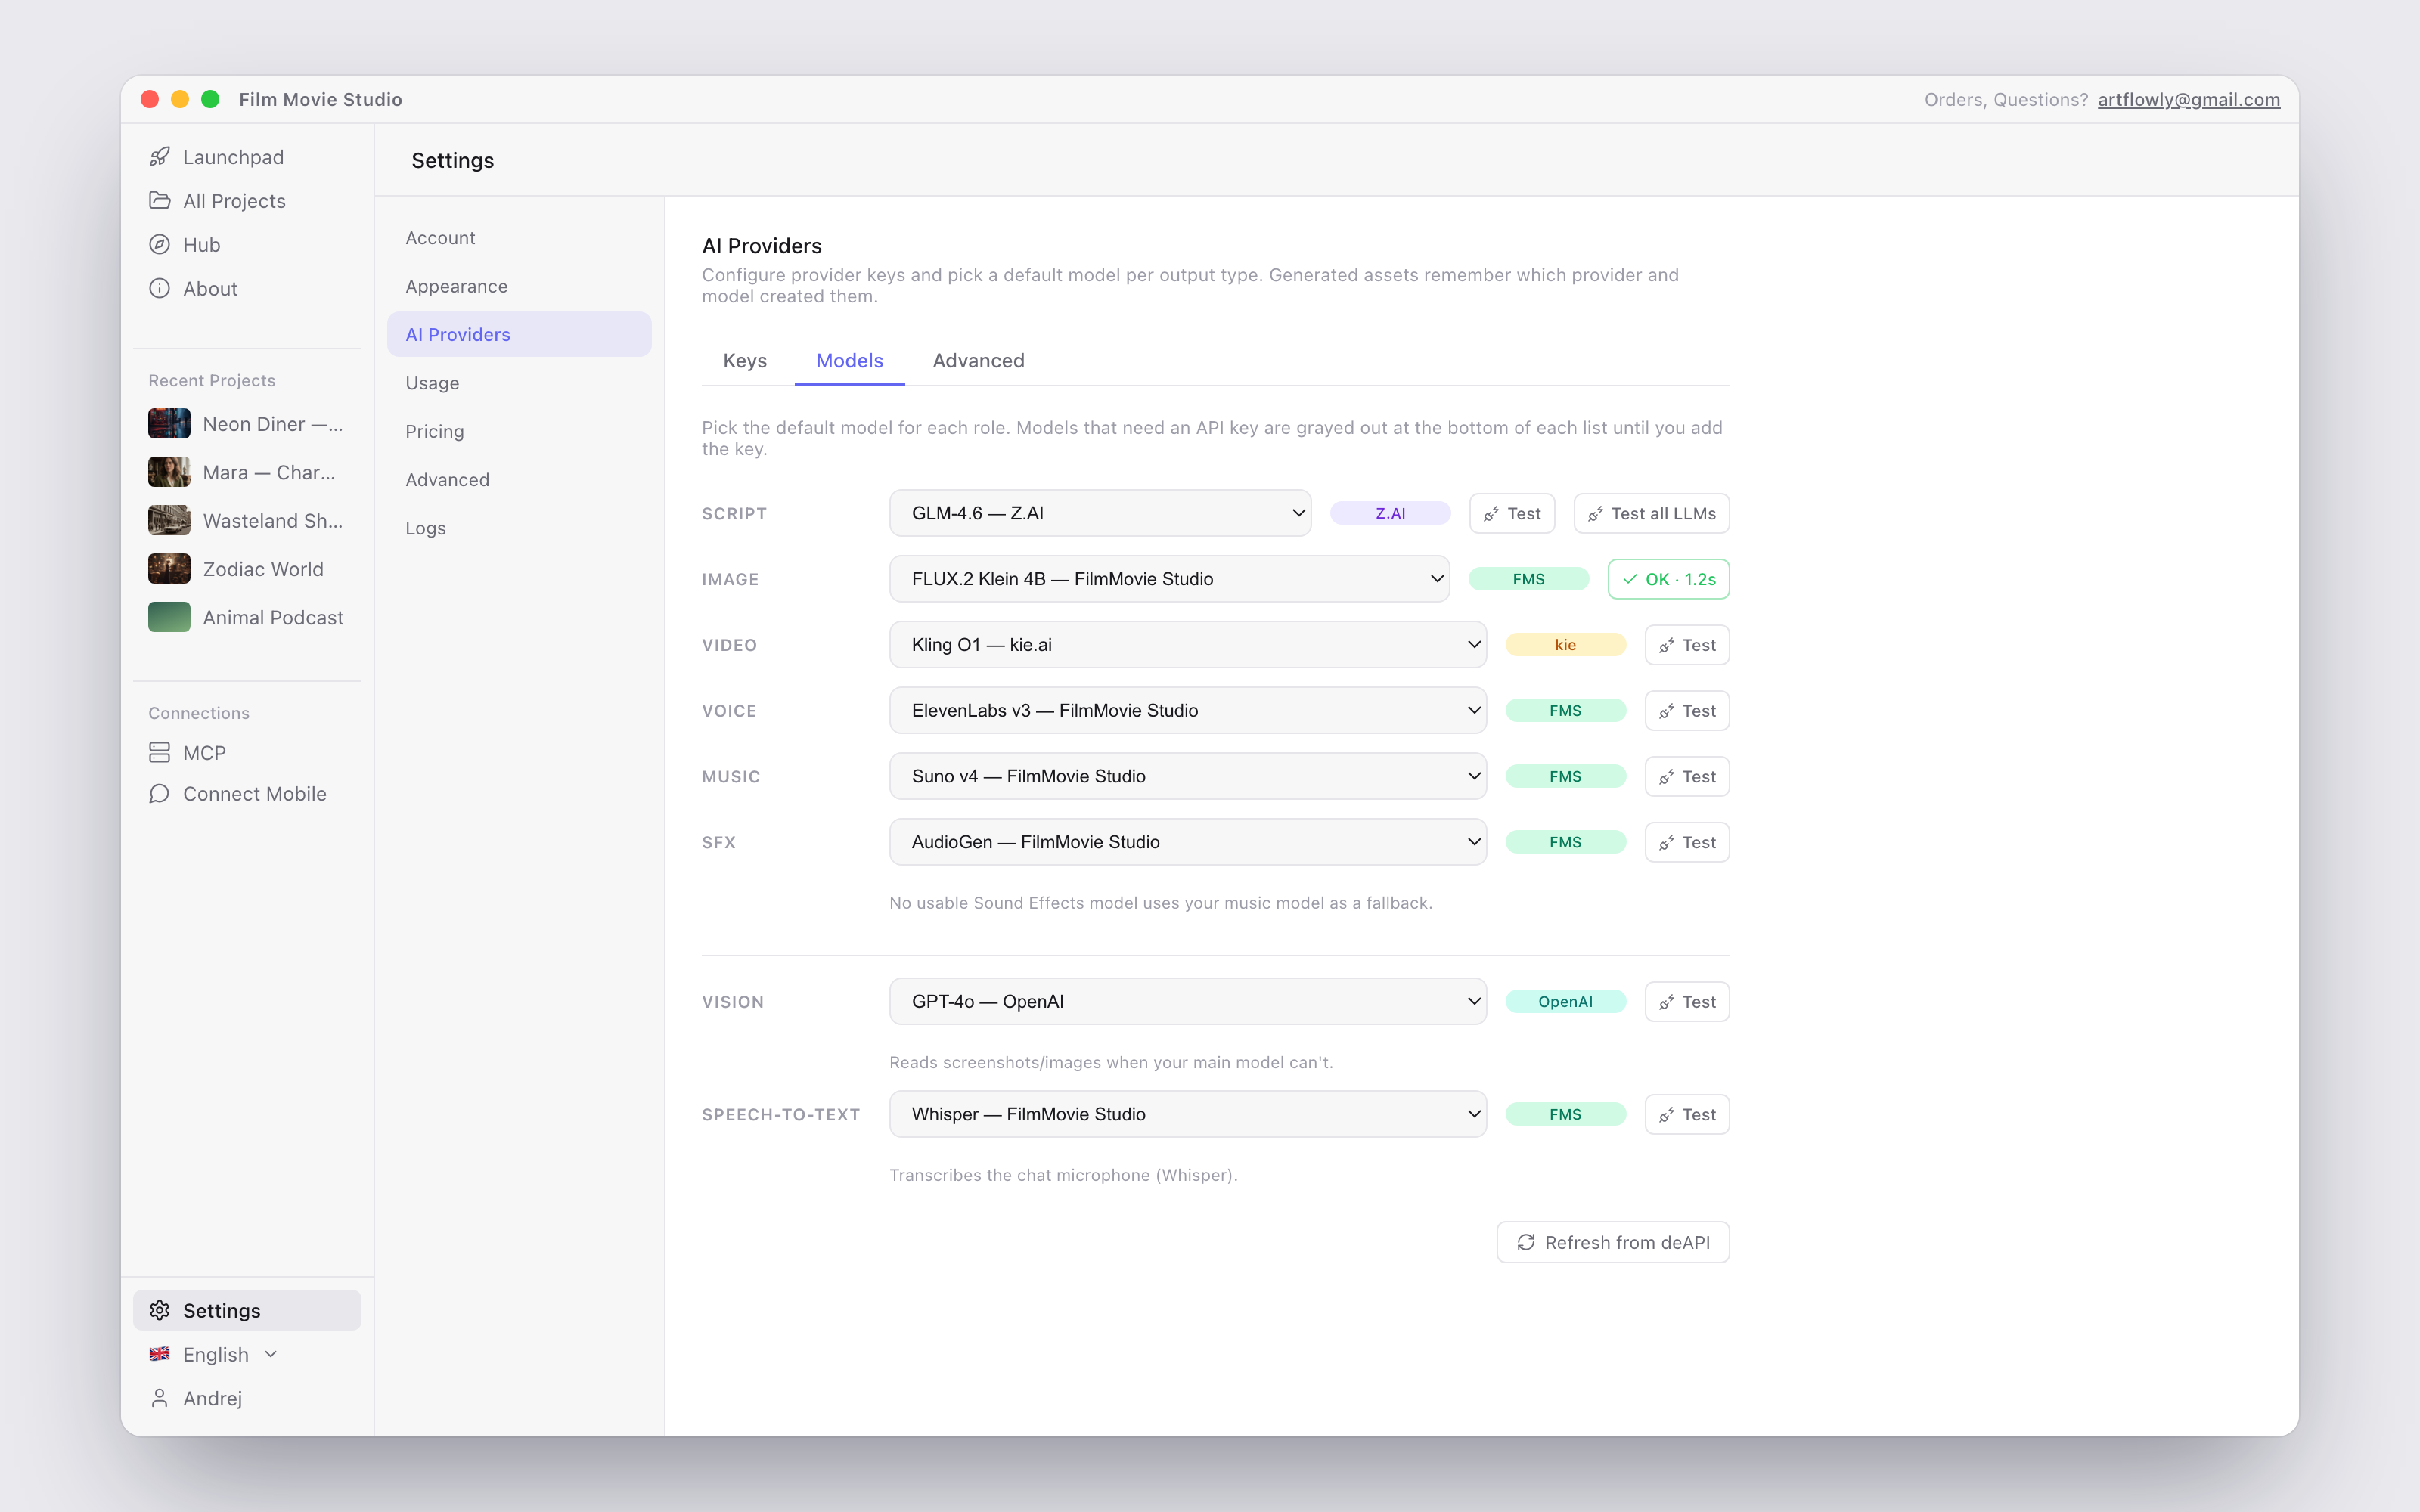The image size is (2420, 1512).
Task: Click the AI Providers heading
Action: 761,245
